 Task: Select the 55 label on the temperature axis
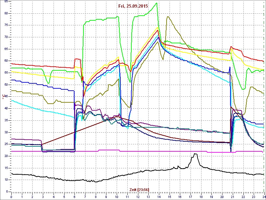point(6,73)
